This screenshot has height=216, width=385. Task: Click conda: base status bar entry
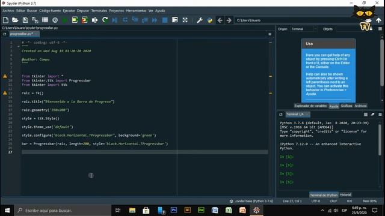coord(251,201)
